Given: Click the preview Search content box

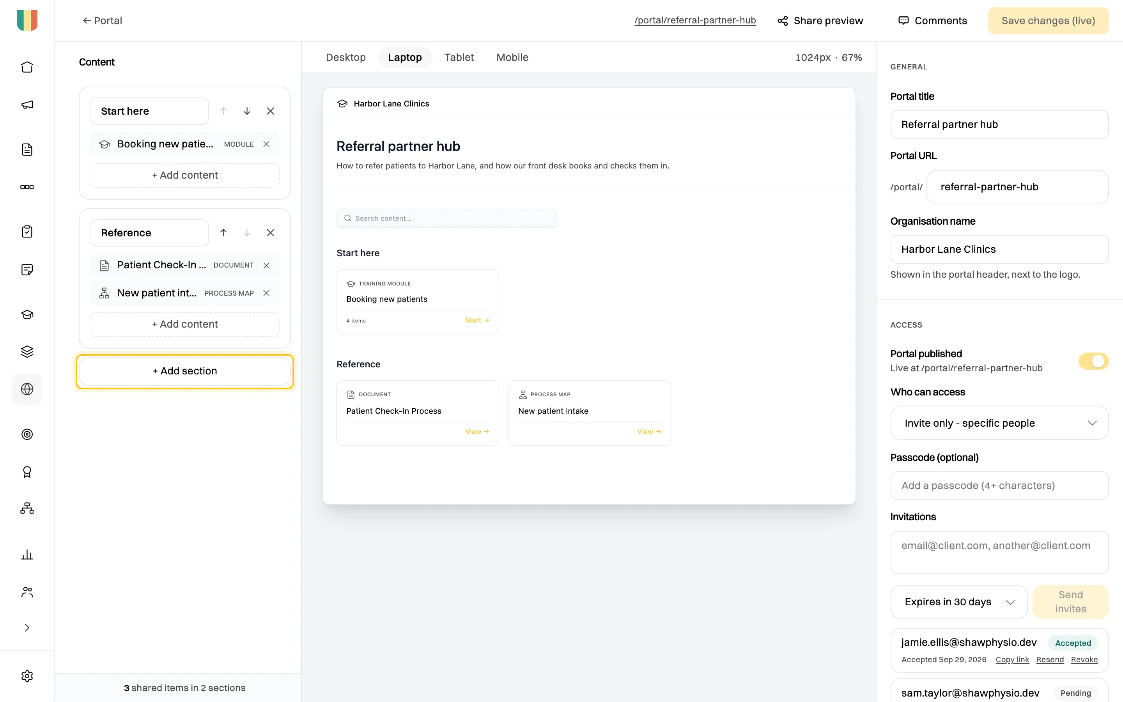Looking at the screenshot, I should pos(446,218).
